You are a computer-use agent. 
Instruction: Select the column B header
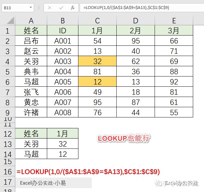tap(62, 20)
